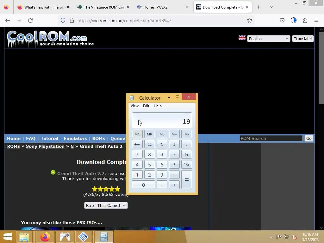This screenshot has width=324, height=243.
Task: Open the Extensions puzzle icon
Action: click(x=305, y=21)
